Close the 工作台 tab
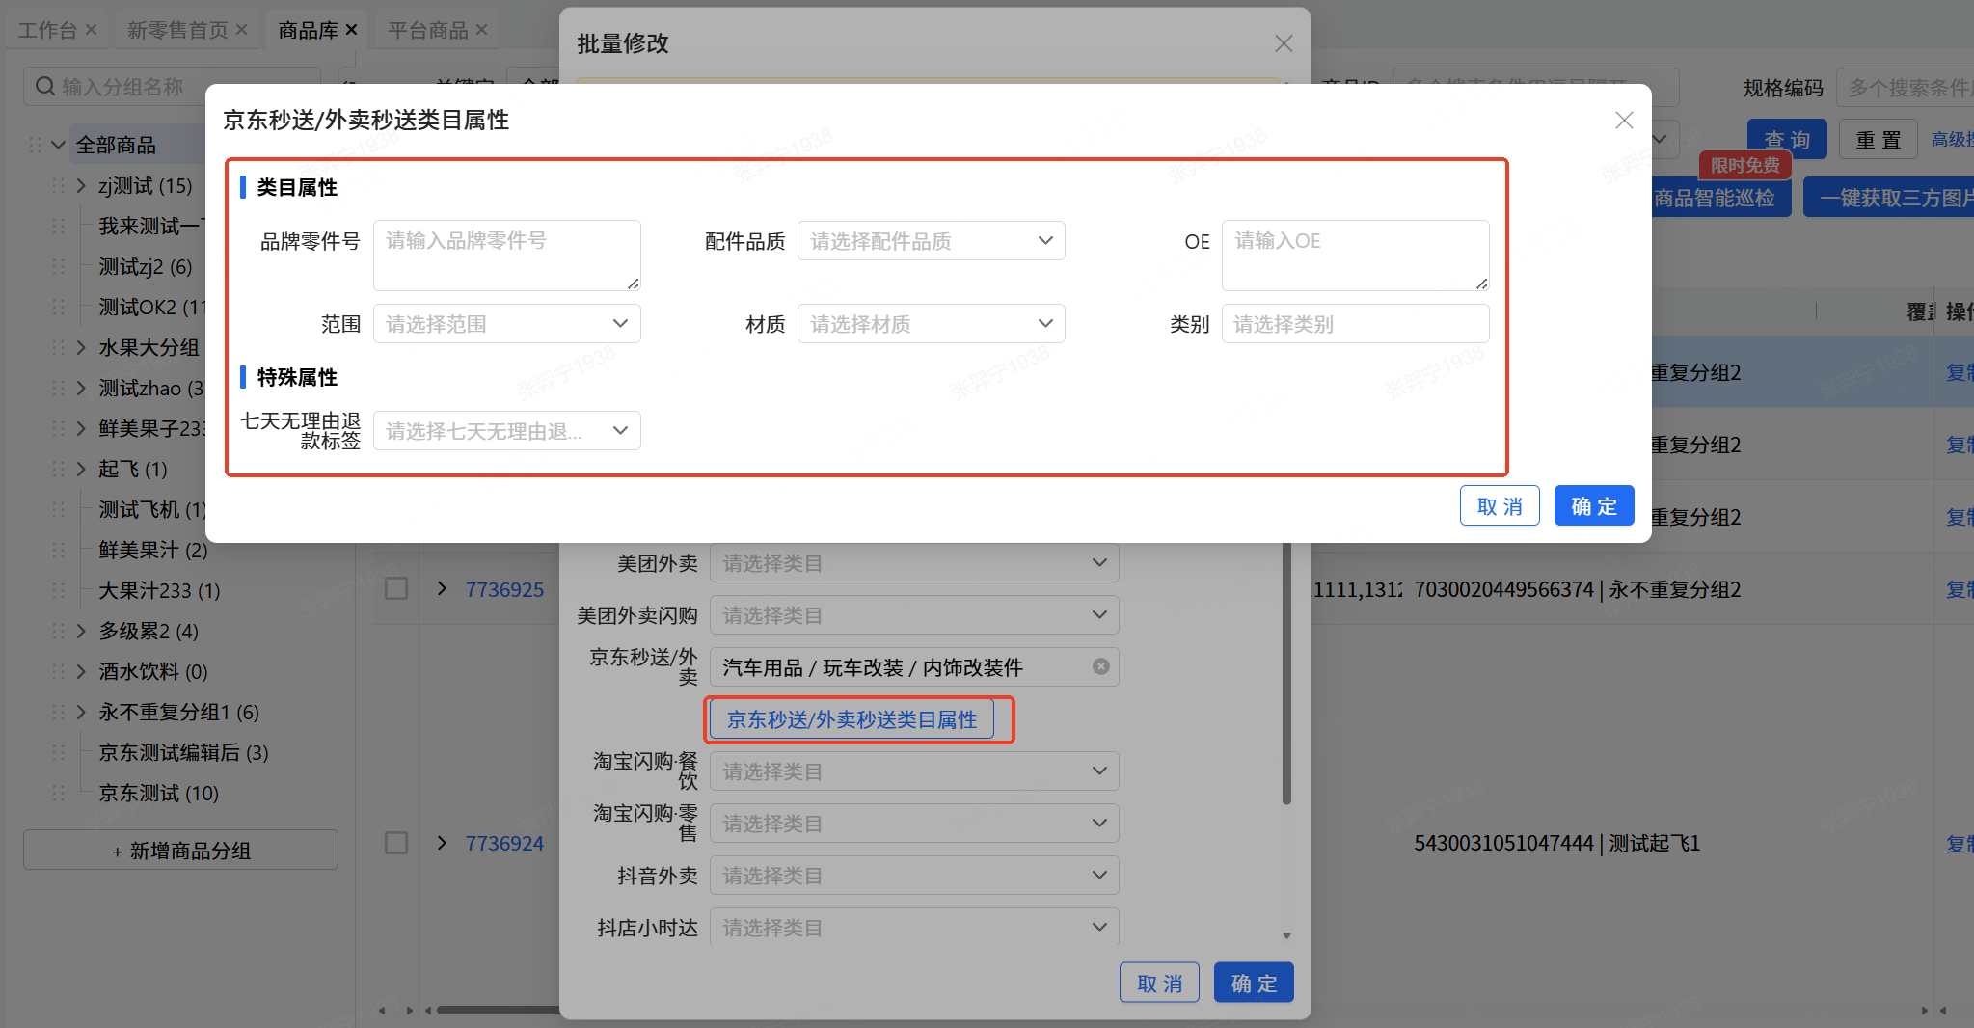Image resolution: width=1974 pixels, height=1028 pixels. coord(91,30)
